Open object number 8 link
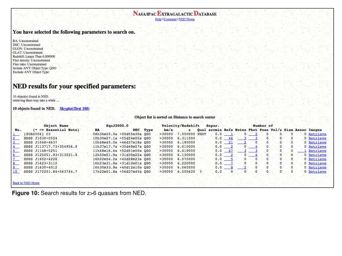The height and width of the screenshot is (256, 342). point(16,163)
